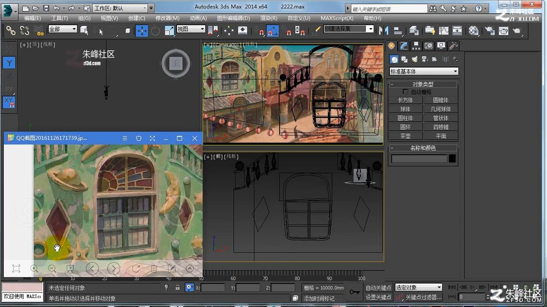The width and height of the screenshot is (547, 307).
Task: Click the Open File folder icon
Action: 35,8
